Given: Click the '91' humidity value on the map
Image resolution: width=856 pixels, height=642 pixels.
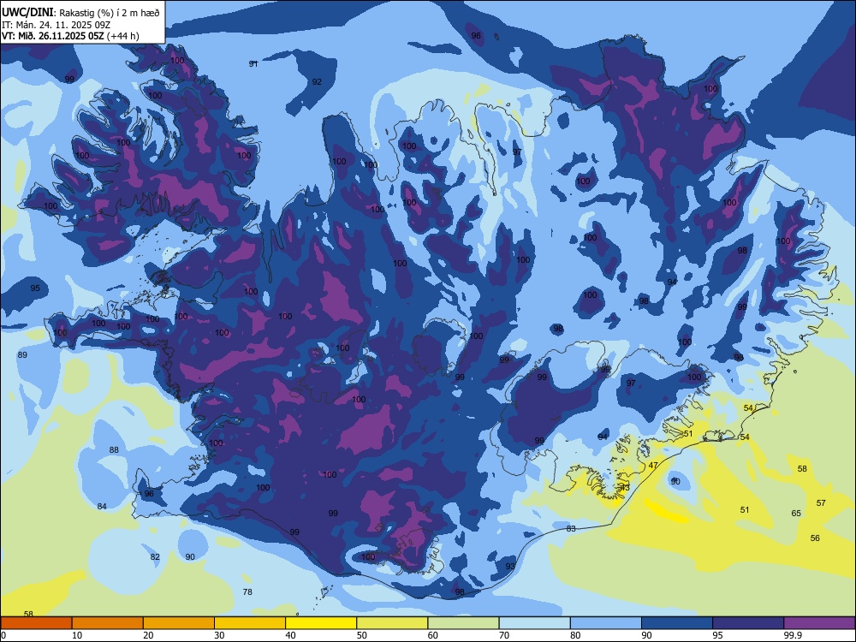Looking at the screenshot, I should pos(253,64).
